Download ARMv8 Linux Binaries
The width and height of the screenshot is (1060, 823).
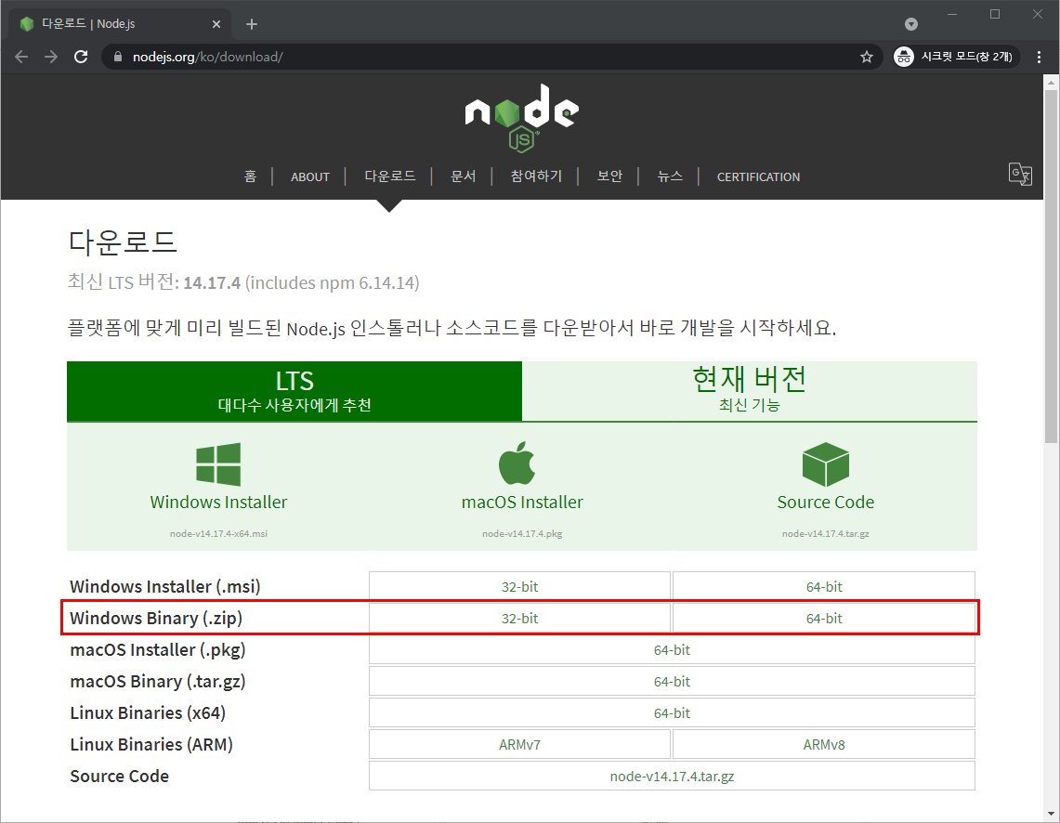(x=824, y=745)
